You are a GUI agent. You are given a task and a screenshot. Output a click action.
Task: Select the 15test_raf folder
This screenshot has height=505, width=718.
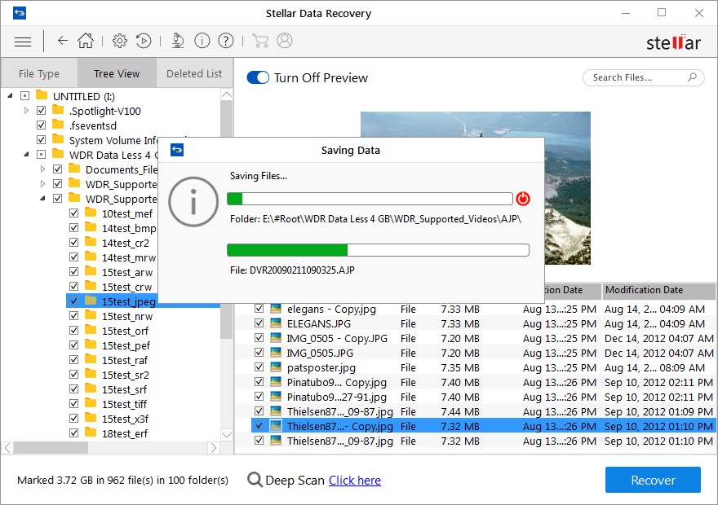coord(125,360)
